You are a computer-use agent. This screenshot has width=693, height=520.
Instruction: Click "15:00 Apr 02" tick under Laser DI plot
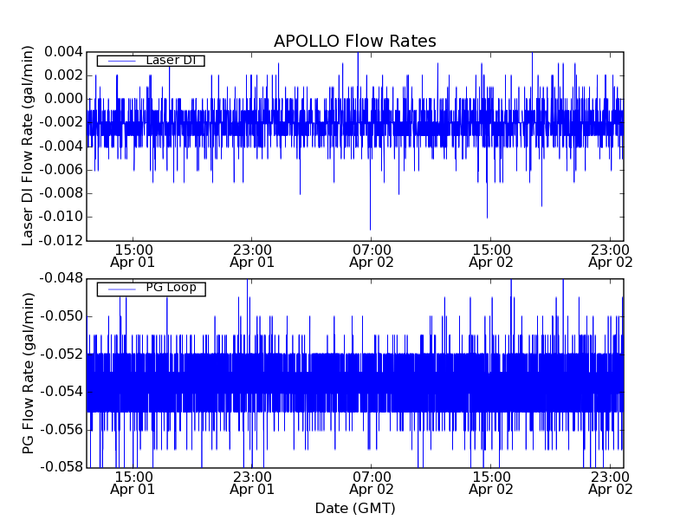(491, 256)
